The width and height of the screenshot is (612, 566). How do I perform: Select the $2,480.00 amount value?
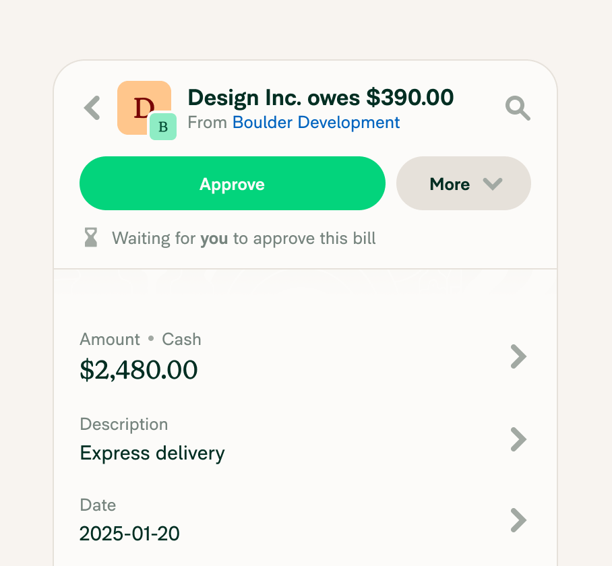pos(139,370)
